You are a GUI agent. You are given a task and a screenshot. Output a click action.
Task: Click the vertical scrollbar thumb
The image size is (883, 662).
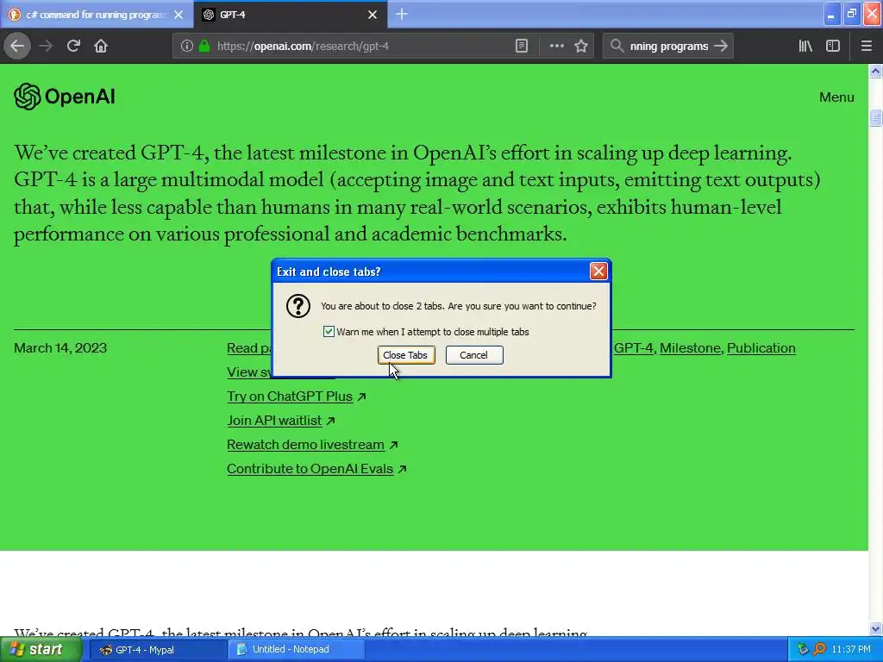(x=875, y=117)
